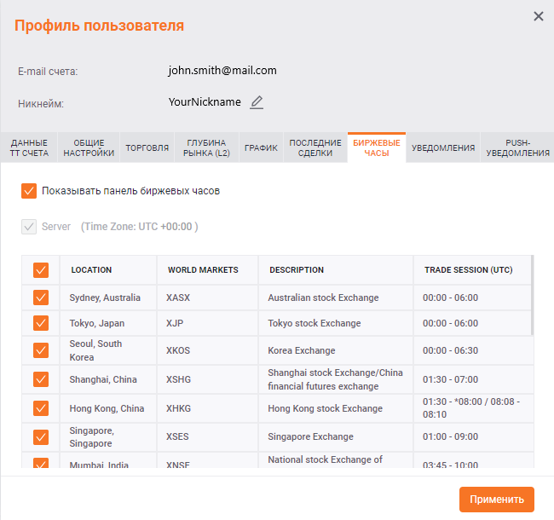The height and width of the screenshot is (520, 554).
Task: Uncheck the Singapore row checkbox
Action: click(x=41, y=437)
